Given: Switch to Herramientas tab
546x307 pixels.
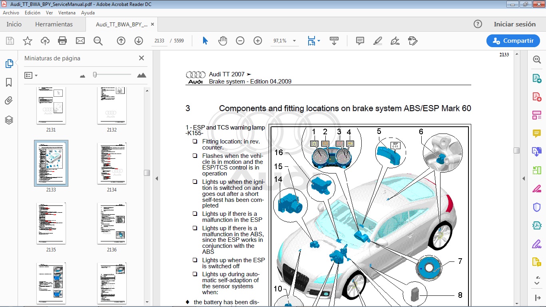Looking at the screenshot, I should click(54, 24).
